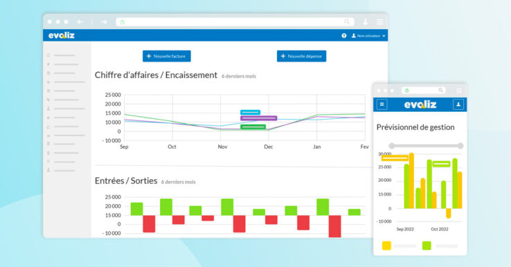This screenshot has width=511, height=267.
Task: Expand the Nom utilisateur dropdown arrow
Action: tap(384, 36)
